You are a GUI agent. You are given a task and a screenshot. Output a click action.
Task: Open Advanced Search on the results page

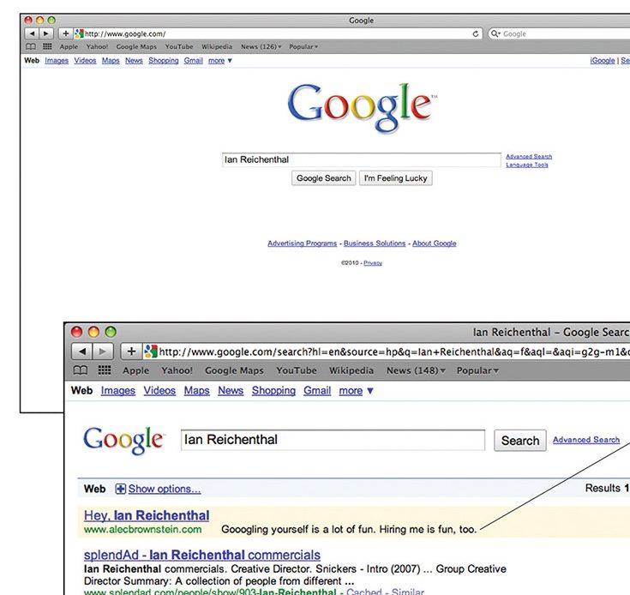(x=585, y=440)
